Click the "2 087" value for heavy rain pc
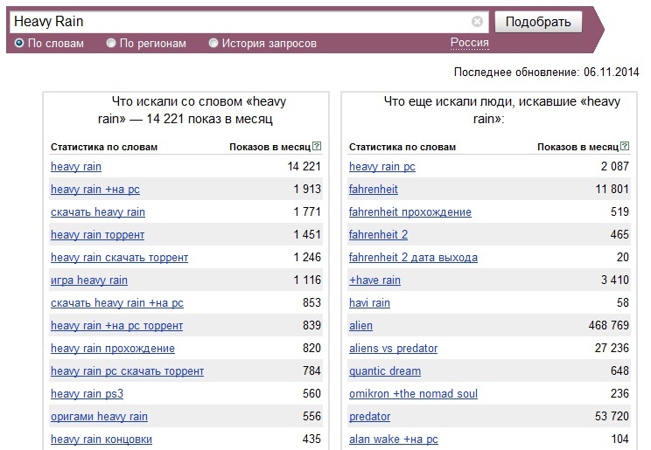651x450 pixels. (x=615, y=167)
